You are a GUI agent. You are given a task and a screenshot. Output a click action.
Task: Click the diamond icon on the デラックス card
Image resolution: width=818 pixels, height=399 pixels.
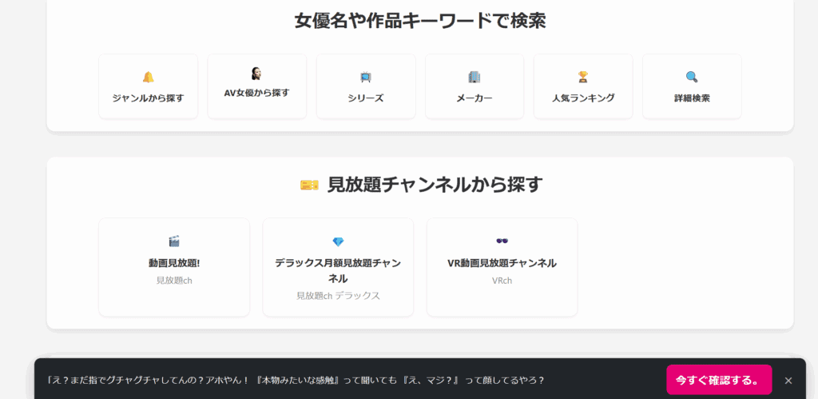(338, 241)
